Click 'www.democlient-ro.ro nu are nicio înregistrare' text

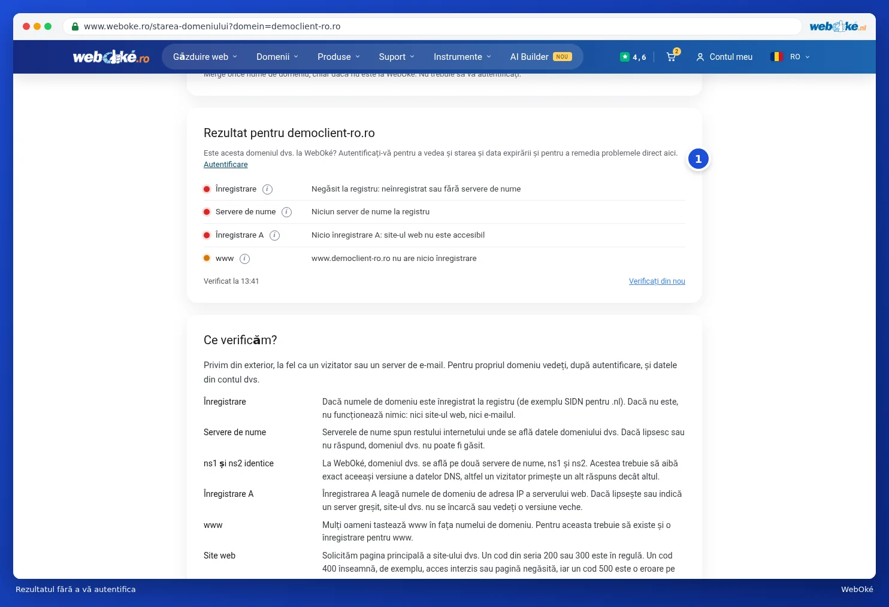click(x=394, y=259)
